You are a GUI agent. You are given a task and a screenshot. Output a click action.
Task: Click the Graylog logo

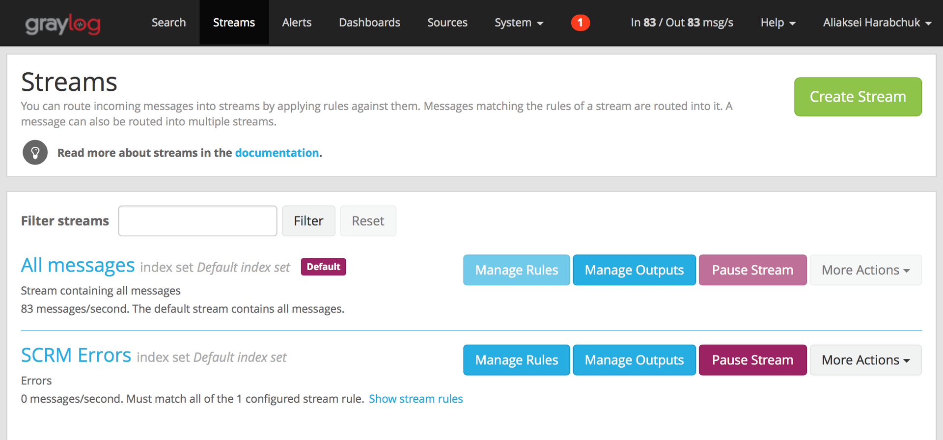[x=63, y=24]
